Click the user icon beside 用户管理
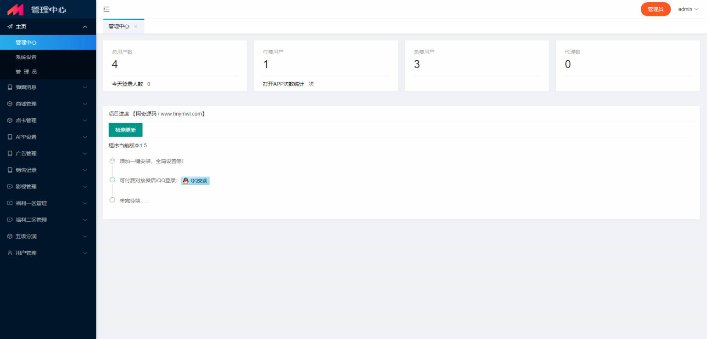The width and height of the screenshot is (707, 339). point(10,253)
